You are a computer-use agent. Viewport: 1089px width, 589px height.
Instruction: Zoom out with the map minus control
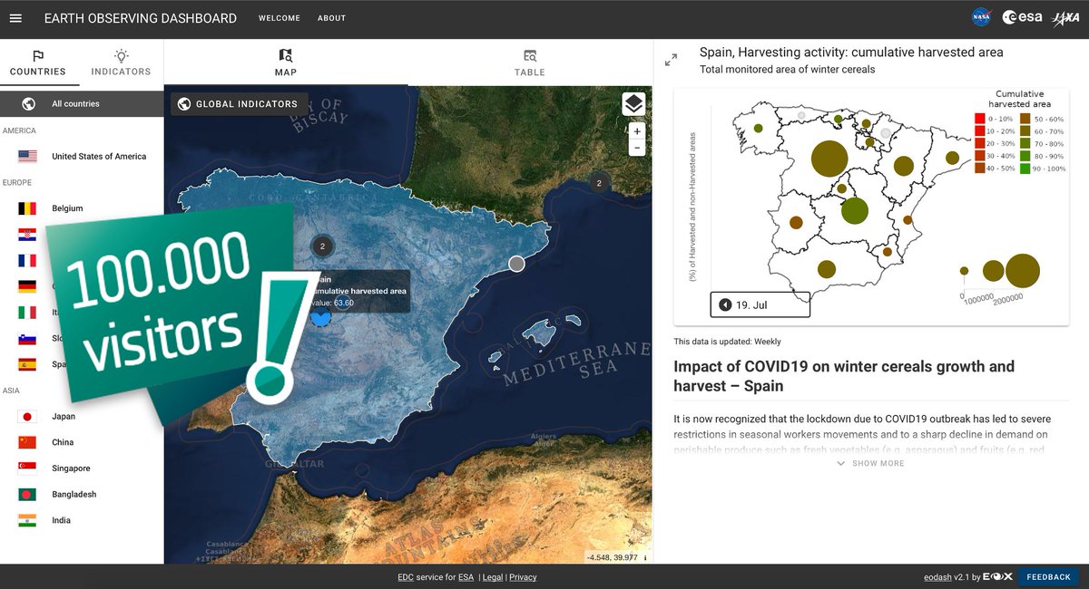click(x=637, y=146)
